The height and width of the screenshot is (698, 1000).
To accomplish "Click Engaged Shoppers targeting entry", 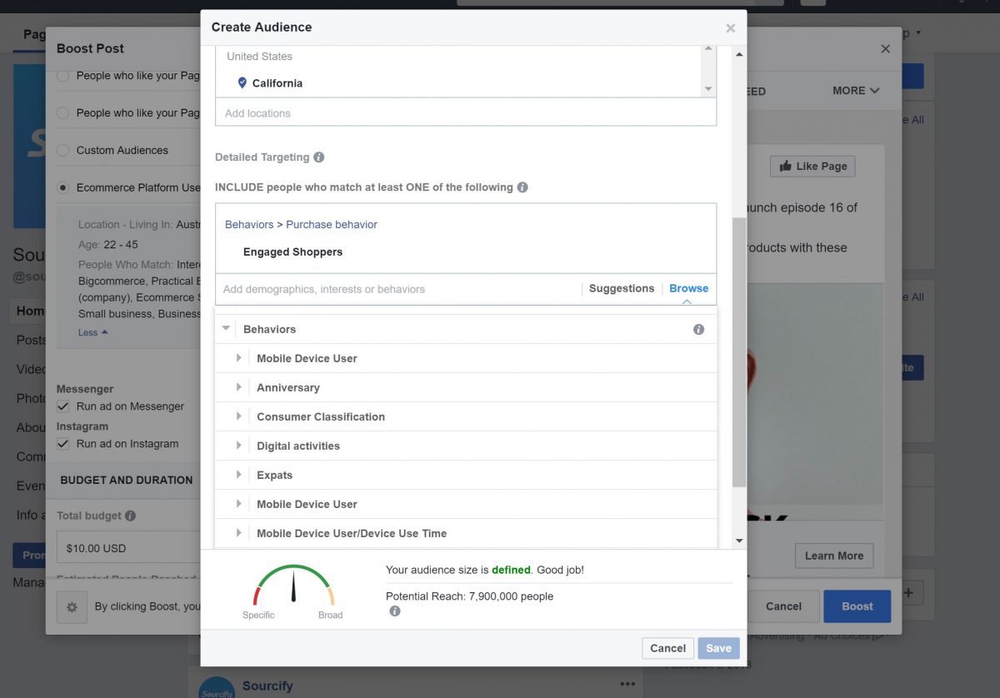I will click(x=292, y=252).
